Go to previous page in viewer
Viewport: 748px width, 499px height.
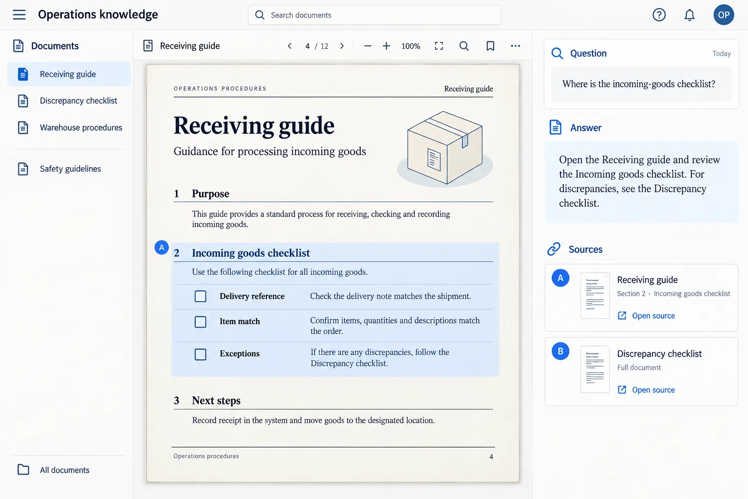click(x=290, y=46)
